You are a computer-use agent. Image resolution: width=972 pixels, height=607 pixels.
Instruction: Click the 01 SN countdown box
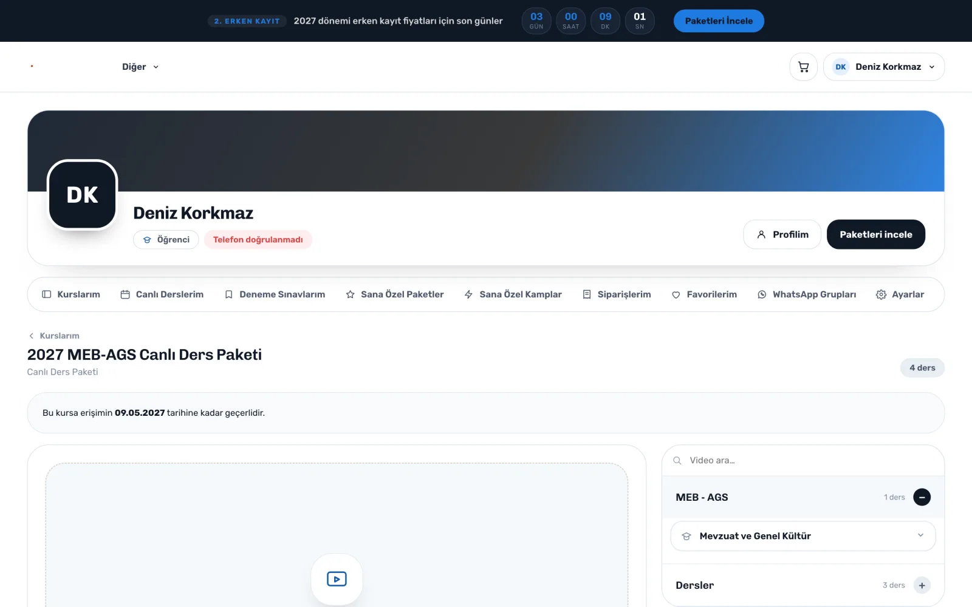[640, 21]
